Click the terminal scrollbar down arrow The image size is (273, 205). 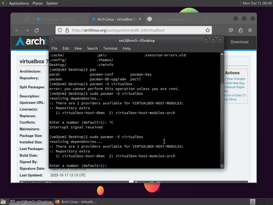[x=222, y=167]
